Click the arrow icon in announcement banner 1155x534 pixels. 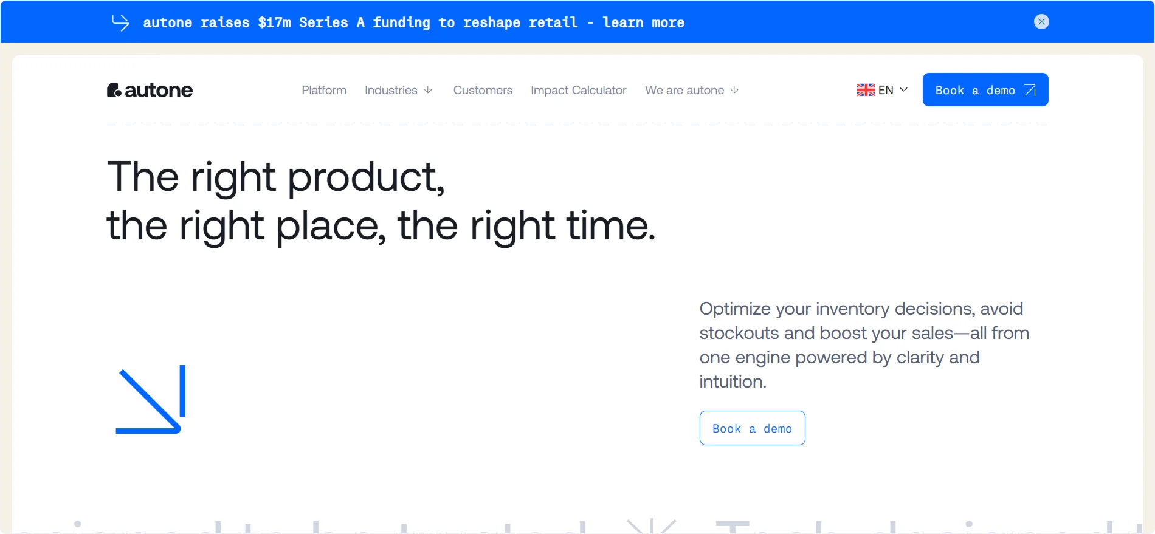pyautogui.click(x=120, y=22)
